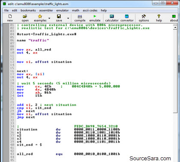180x162 pixels.
Task: Click the emu8086 title bar app icon
Action: [5, 4]
